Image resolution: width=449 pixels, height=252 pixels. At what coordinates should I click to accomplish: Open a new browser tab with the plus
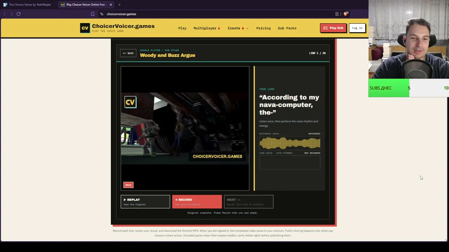pos(119,5)
